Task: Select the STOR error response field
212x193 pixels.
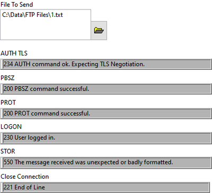Action: coord(106,162)
